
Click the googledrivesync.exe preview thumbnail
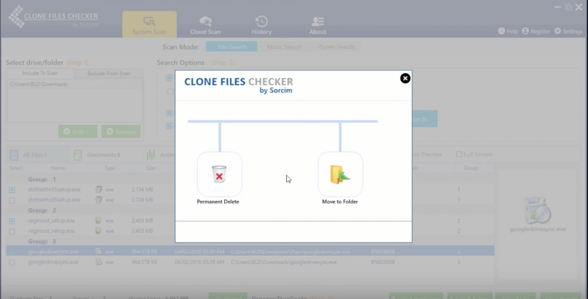538,211
